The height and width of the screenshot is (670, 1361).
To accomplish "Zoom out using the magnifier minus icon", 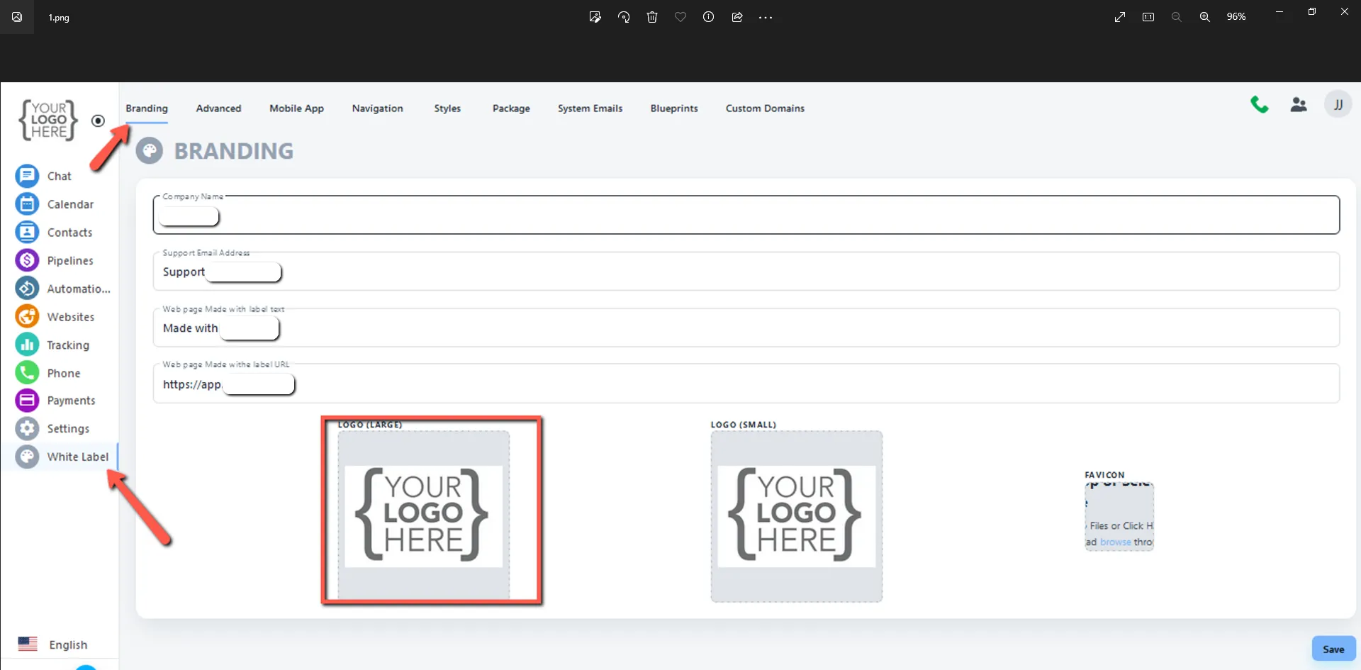I will 1176,17.
